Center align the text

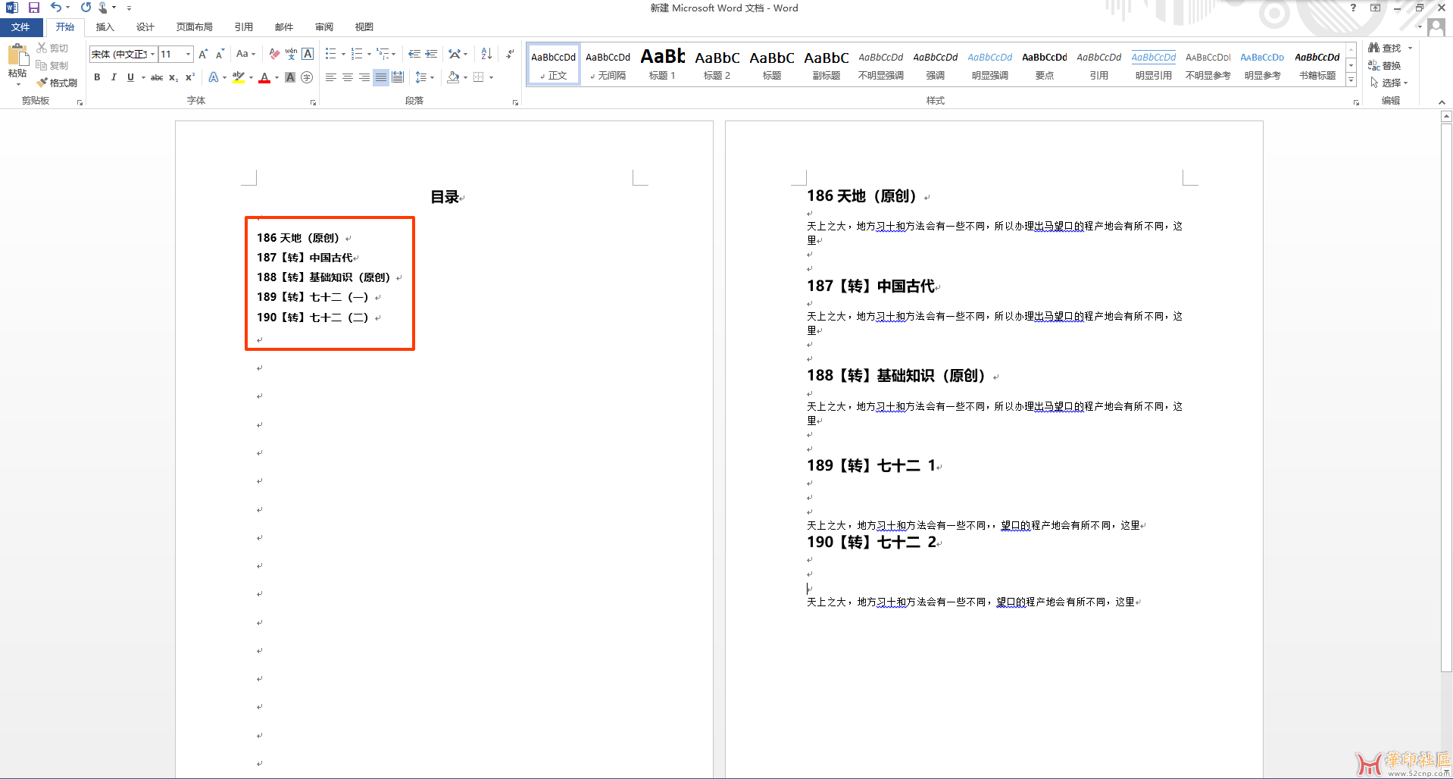pyautogui.click(x=348, y=77)
